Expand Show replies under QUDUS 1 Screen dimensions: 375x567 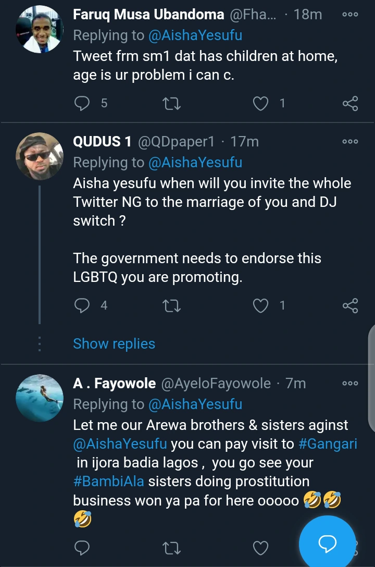point(114,344)
